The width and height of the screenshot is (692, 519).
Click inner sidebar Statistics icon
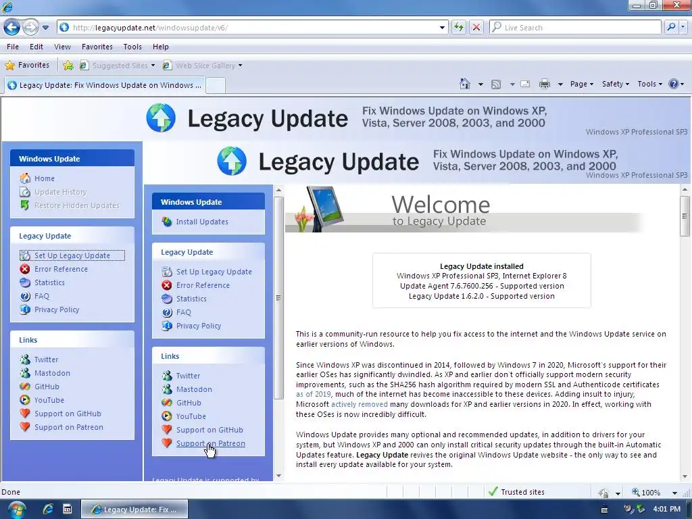tap(167, 299)
